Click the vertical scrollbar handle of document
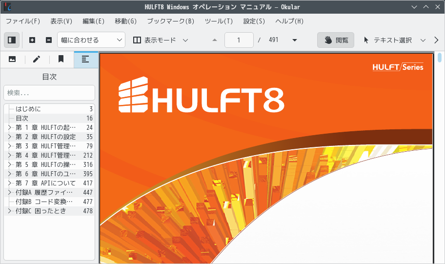 point(440,58)
